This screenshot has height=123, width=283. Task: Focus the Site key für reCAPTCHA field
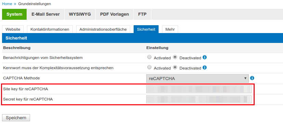(199, 89)
